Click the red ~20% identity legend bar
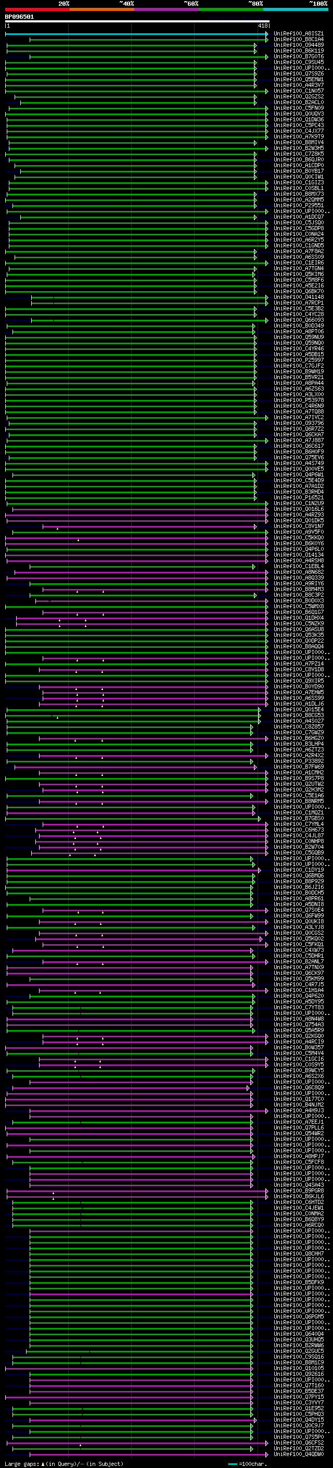This screenshot has height=1468, width=333. 37,9
